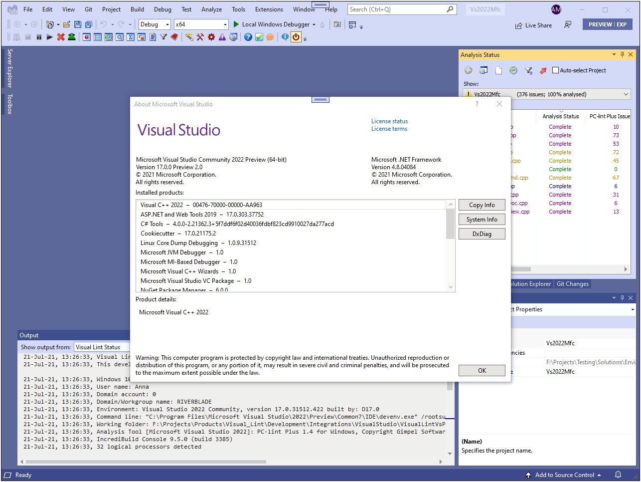Toggle auto-hide pin on Properties panel
641x482 pixels.
tap(622, 298)
